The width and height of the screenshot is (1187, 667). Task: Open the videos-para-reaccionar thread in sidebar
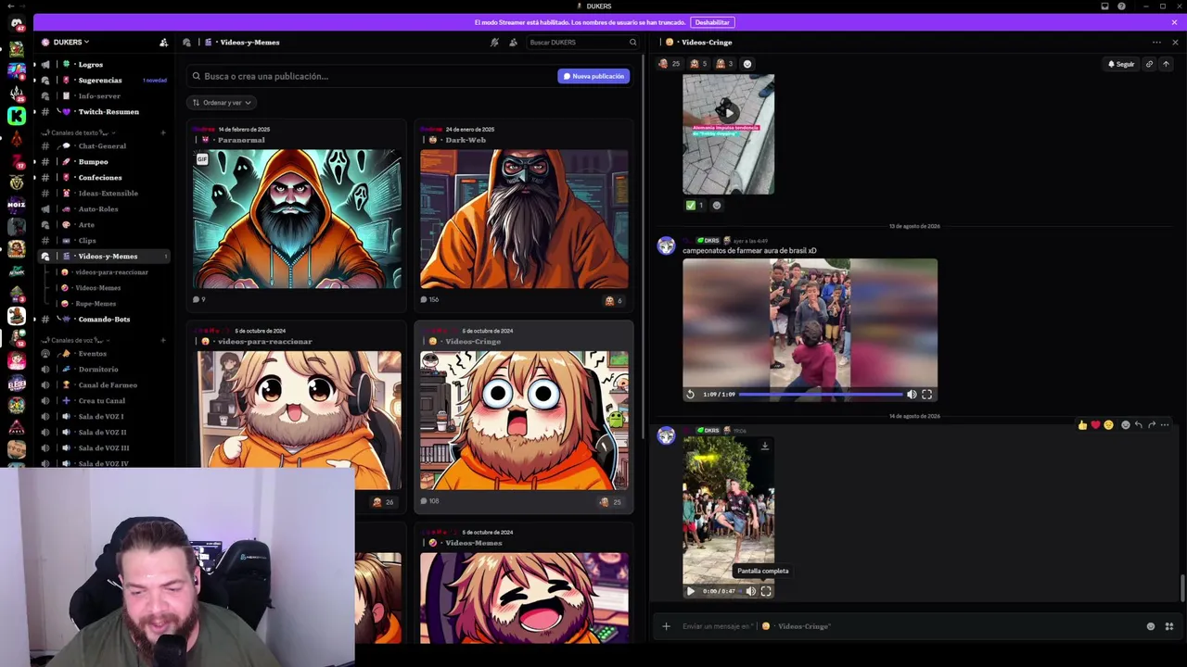tap(111, 271)
